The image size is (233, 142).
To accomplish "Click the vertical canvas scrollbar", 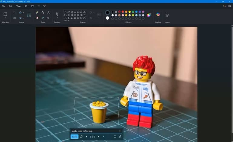I will 232,79.
